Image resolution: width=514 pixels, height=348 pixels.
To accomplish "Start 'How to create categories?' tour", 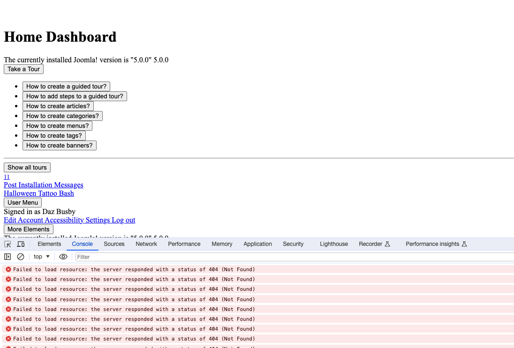I will 63,116.
